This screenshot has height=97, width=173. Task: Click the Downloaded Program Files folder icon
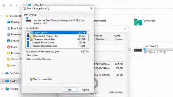pos(32,36)
